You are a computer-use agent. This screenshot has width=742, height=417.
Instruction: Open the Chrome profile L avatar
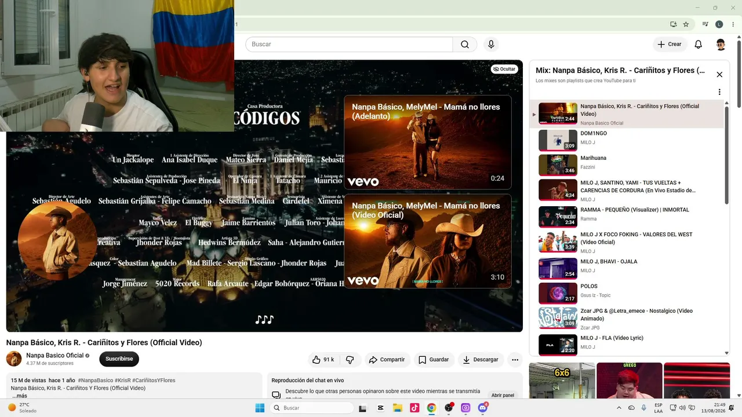click(719, 24)
